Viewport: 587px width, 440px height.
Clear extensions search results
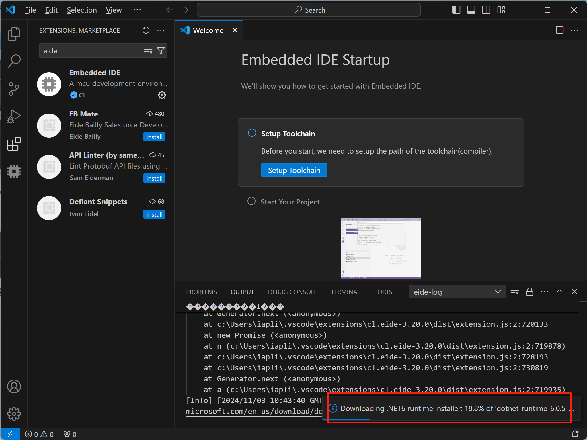click(148, 51)
